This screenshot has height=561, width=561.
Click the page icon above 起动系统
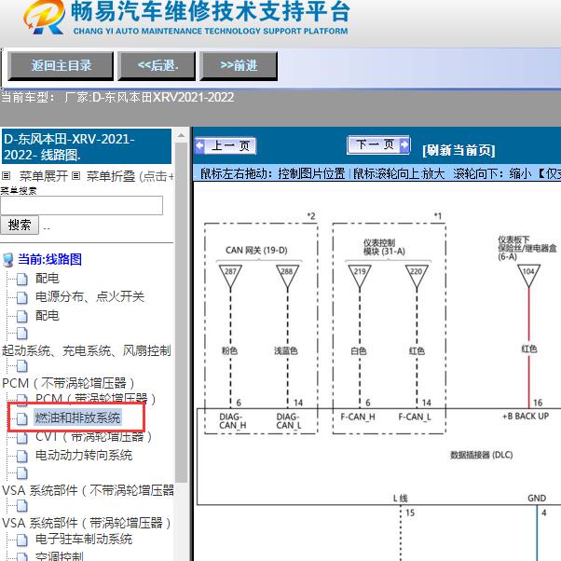point(21,334)
